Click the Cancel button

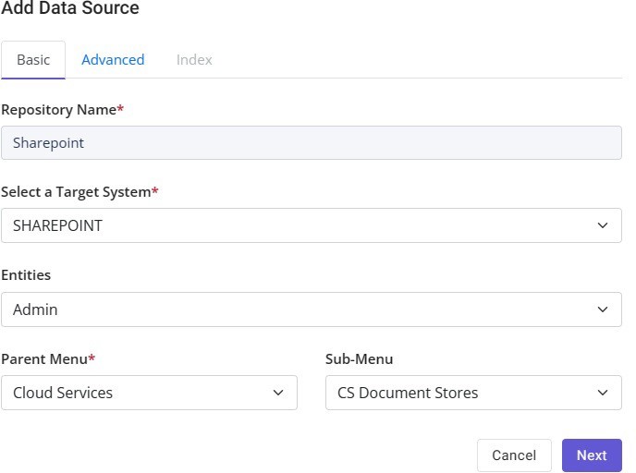[x=514, y=455]
